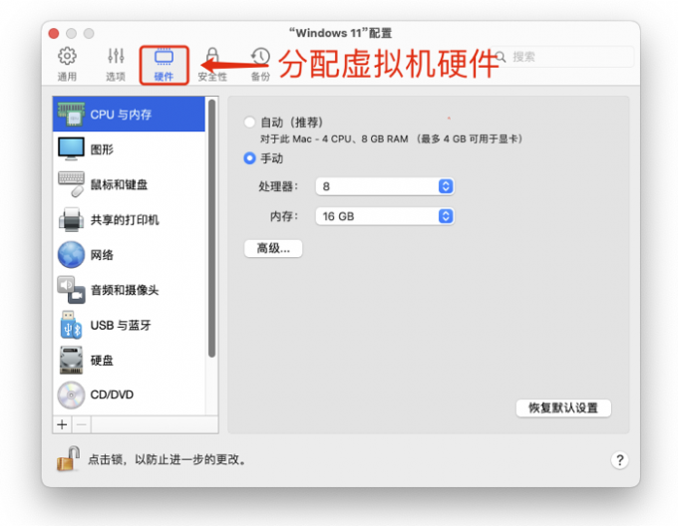Open the 选项 (Options) sliders tab
This screenshot has height=526, width=678.
click(x=116, y=65)
